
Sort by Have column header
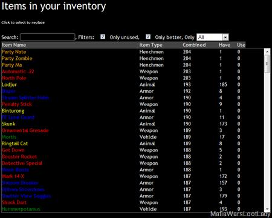[224, 45]
